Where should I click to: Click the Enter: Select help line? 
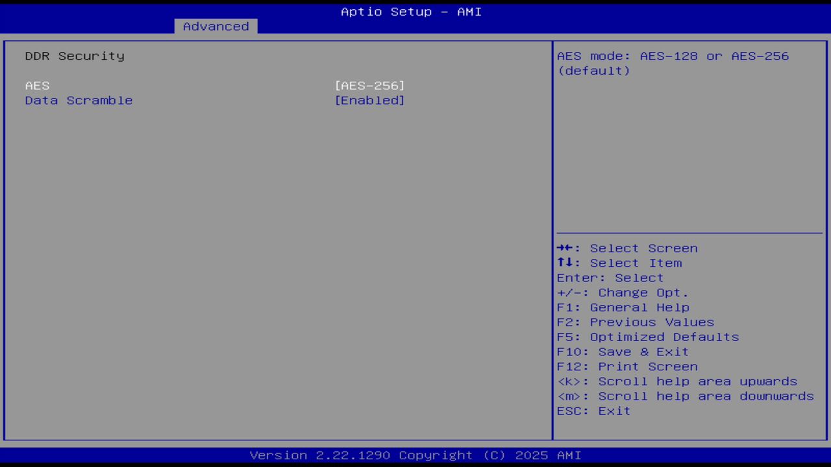tap(610, 278)
